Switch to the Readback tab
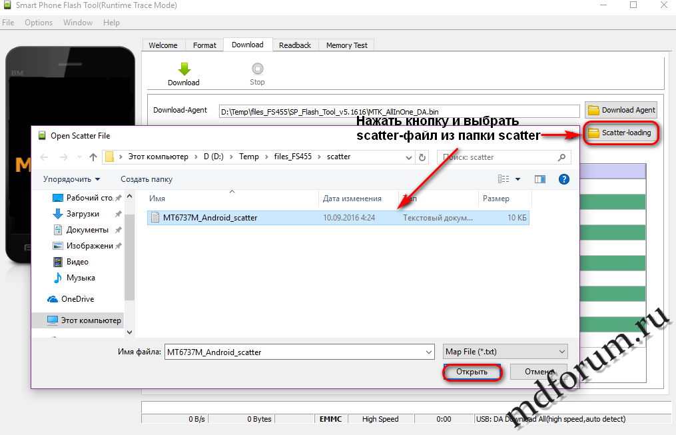 (294, 45)
